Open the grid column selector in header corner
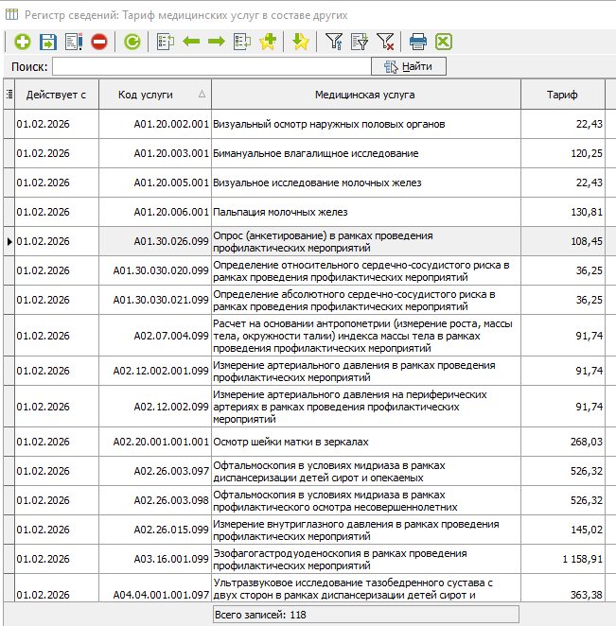Viewport: 616px width, 626px height. [x=9, y=95]
